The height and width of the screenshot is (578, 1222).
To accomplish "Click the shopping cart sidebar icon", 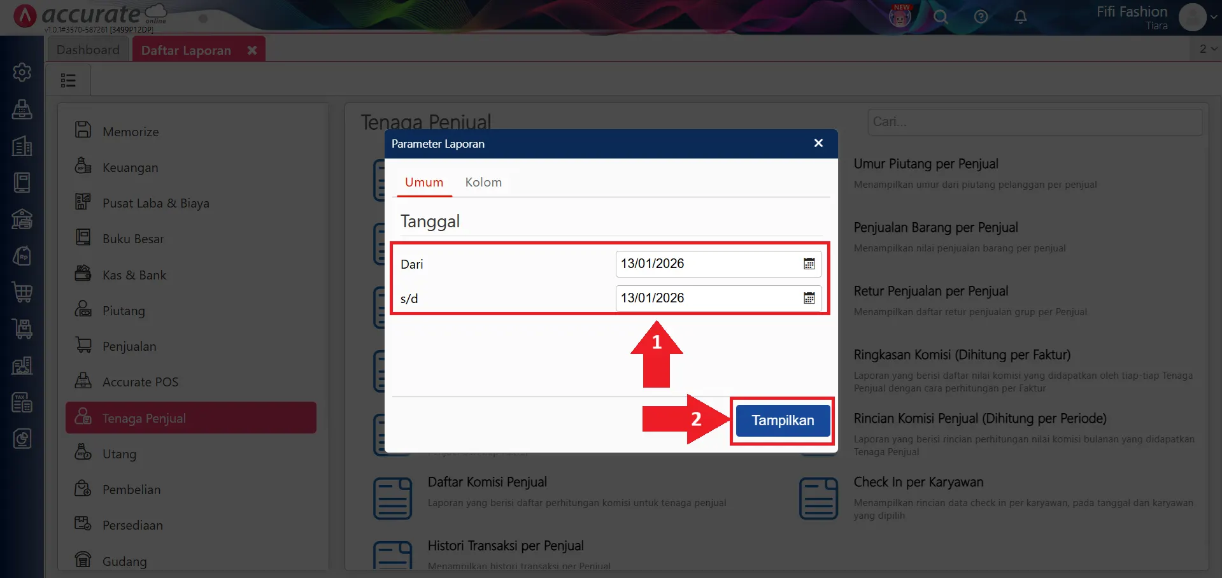I will click(22, 292).
